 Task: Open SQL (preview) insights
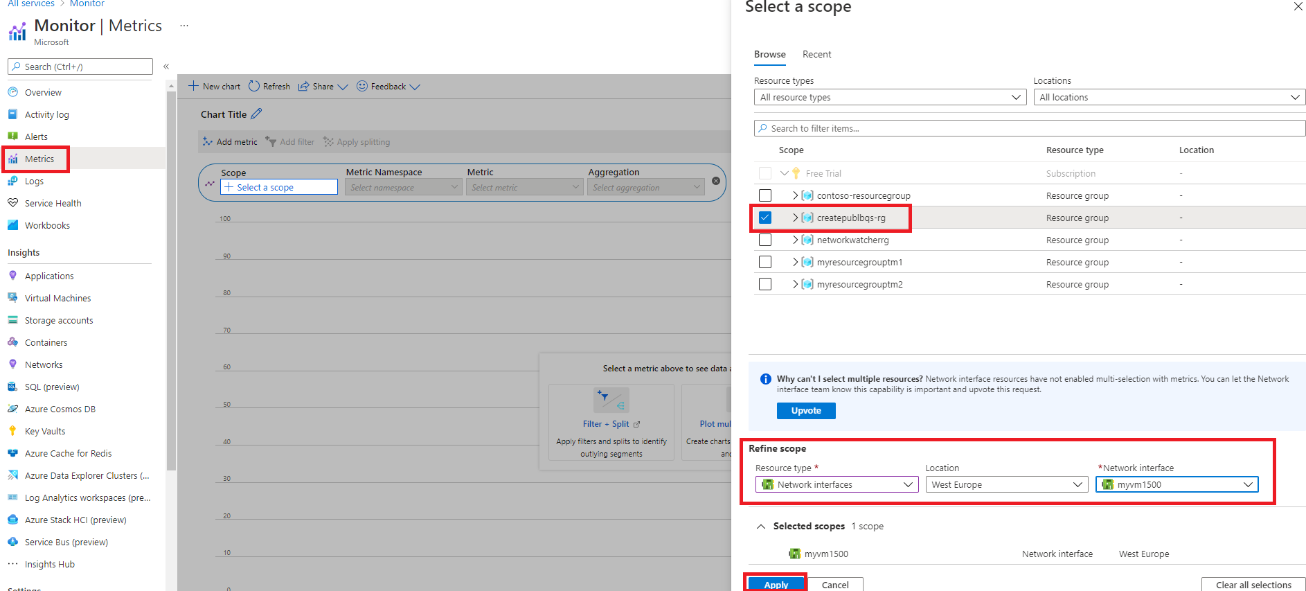tap(52, 387)
